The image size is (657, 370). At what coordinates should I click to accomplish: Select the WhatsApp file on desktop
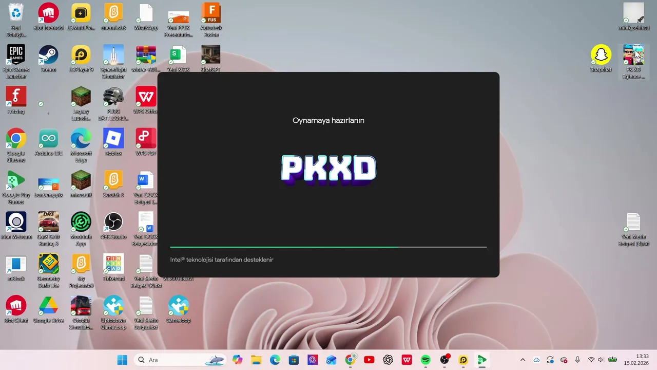pyautogui.click(x=146, y=17)
